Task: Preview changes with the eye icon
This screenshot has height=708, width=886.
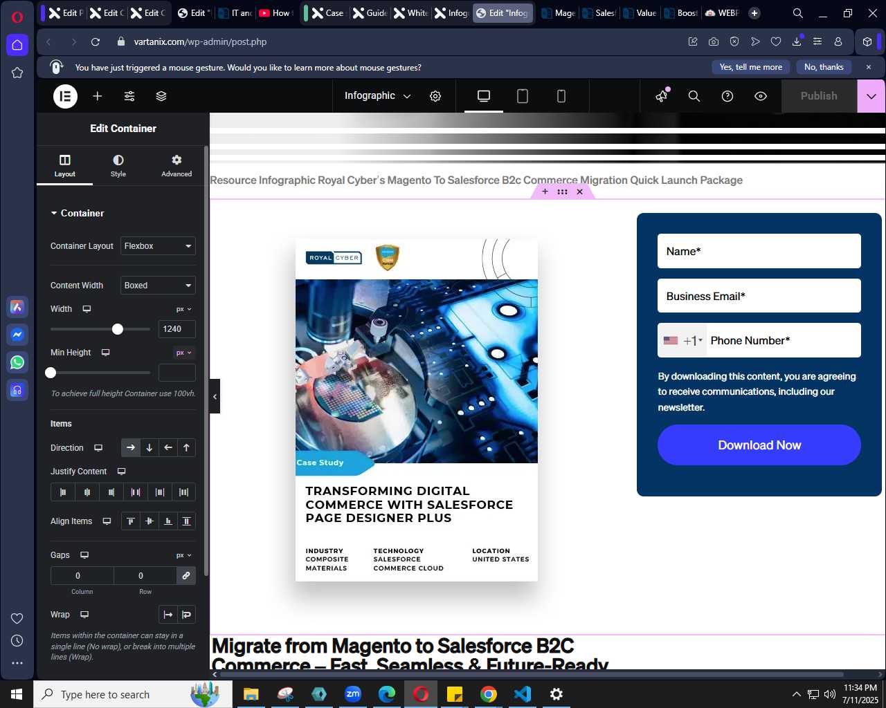Action: (761, 96)
